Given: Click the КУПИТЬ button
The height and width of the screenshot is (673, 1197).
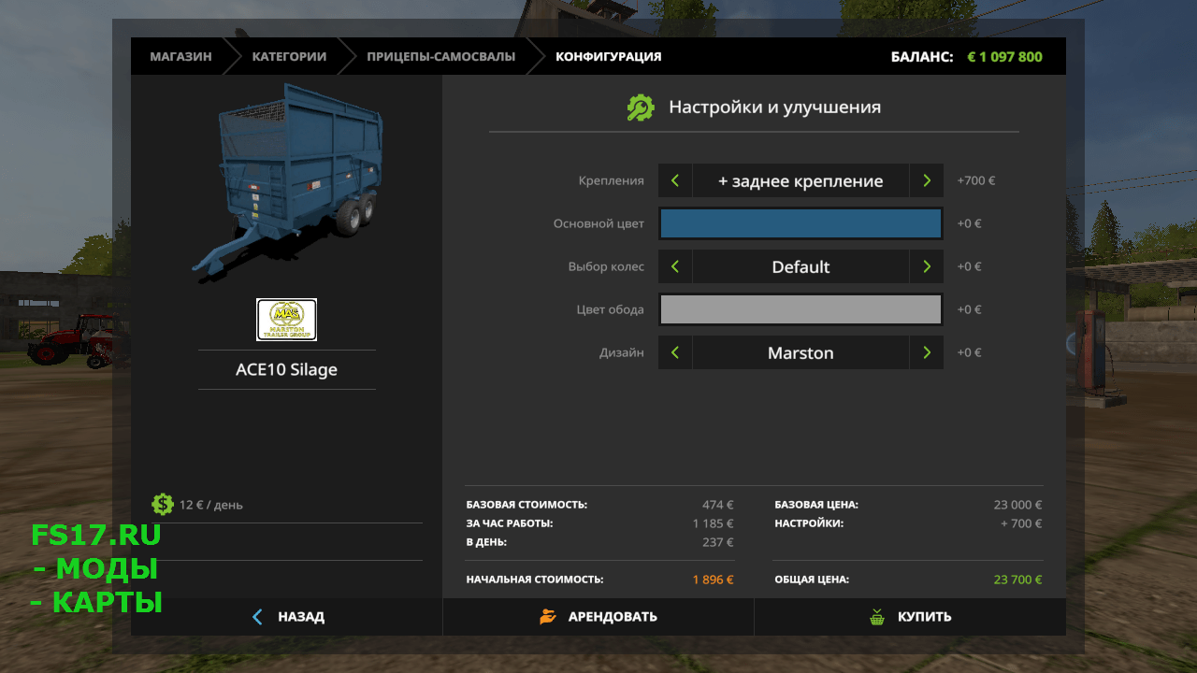Looking at the screenshot, I should (910, 617).
